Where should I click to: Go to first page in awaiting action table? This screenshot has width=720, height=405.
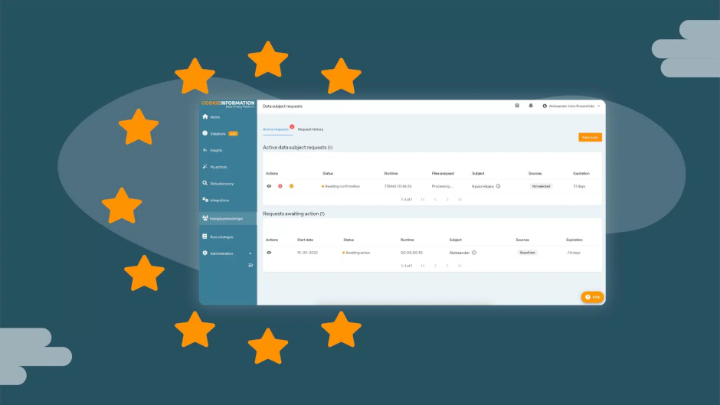423,266
